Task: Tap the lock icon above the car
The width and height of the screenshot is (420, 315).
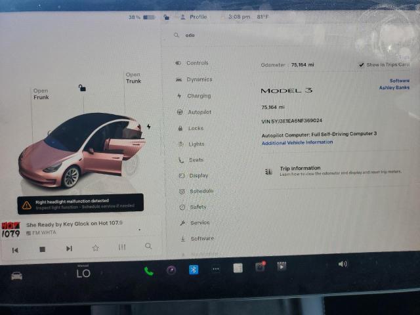Action: point(82,87)
